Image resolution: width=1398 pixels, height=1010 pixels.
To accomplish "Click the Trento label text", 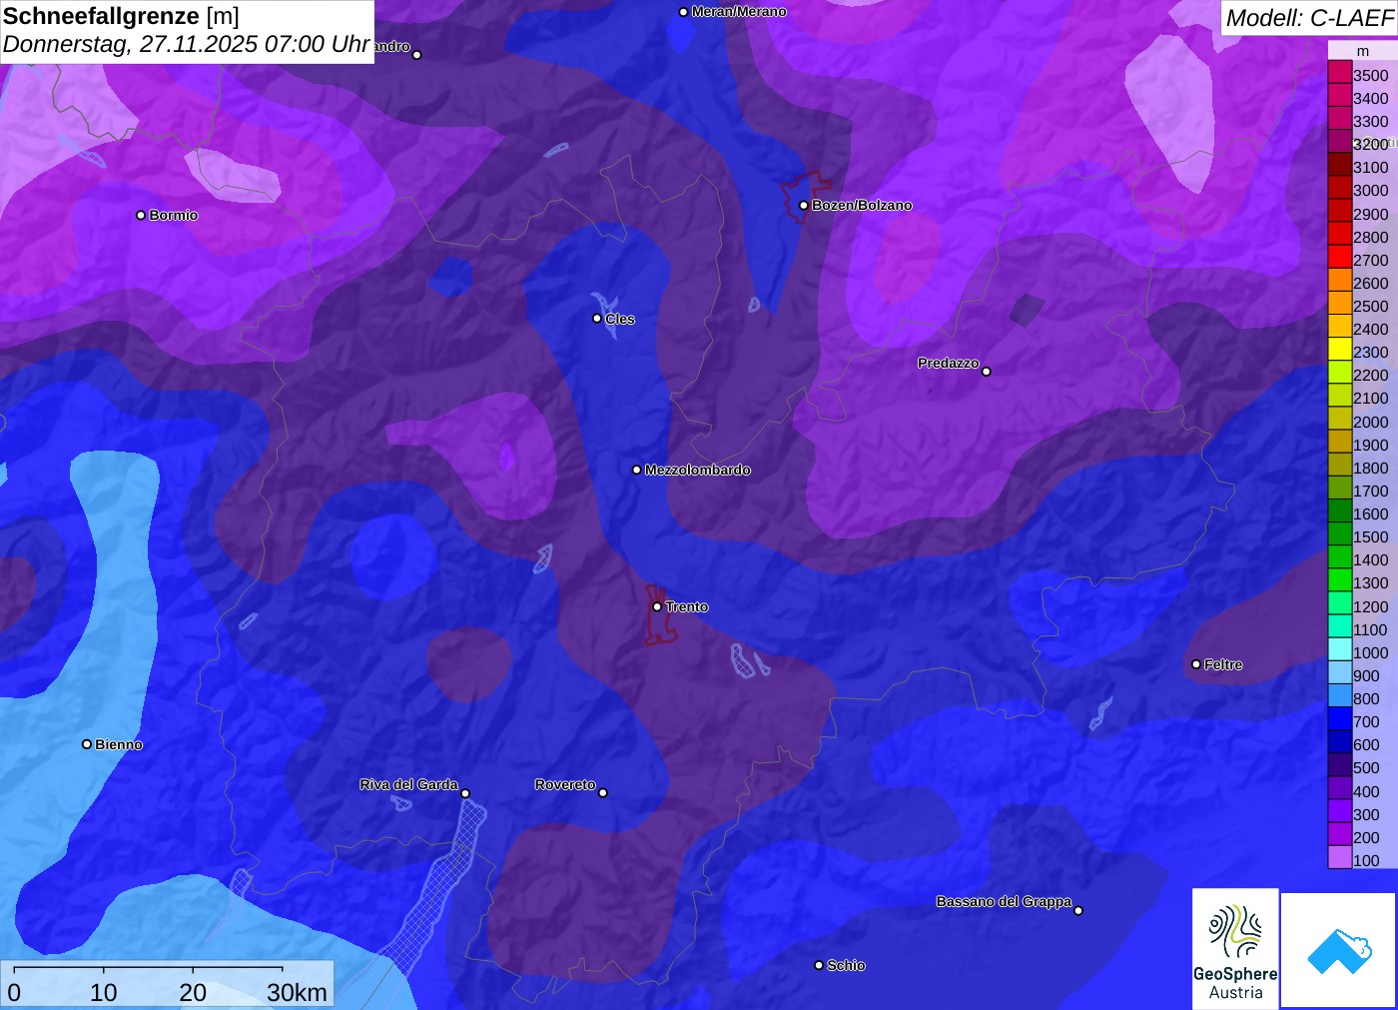I will pyautogui.click(x=687, y=607).
